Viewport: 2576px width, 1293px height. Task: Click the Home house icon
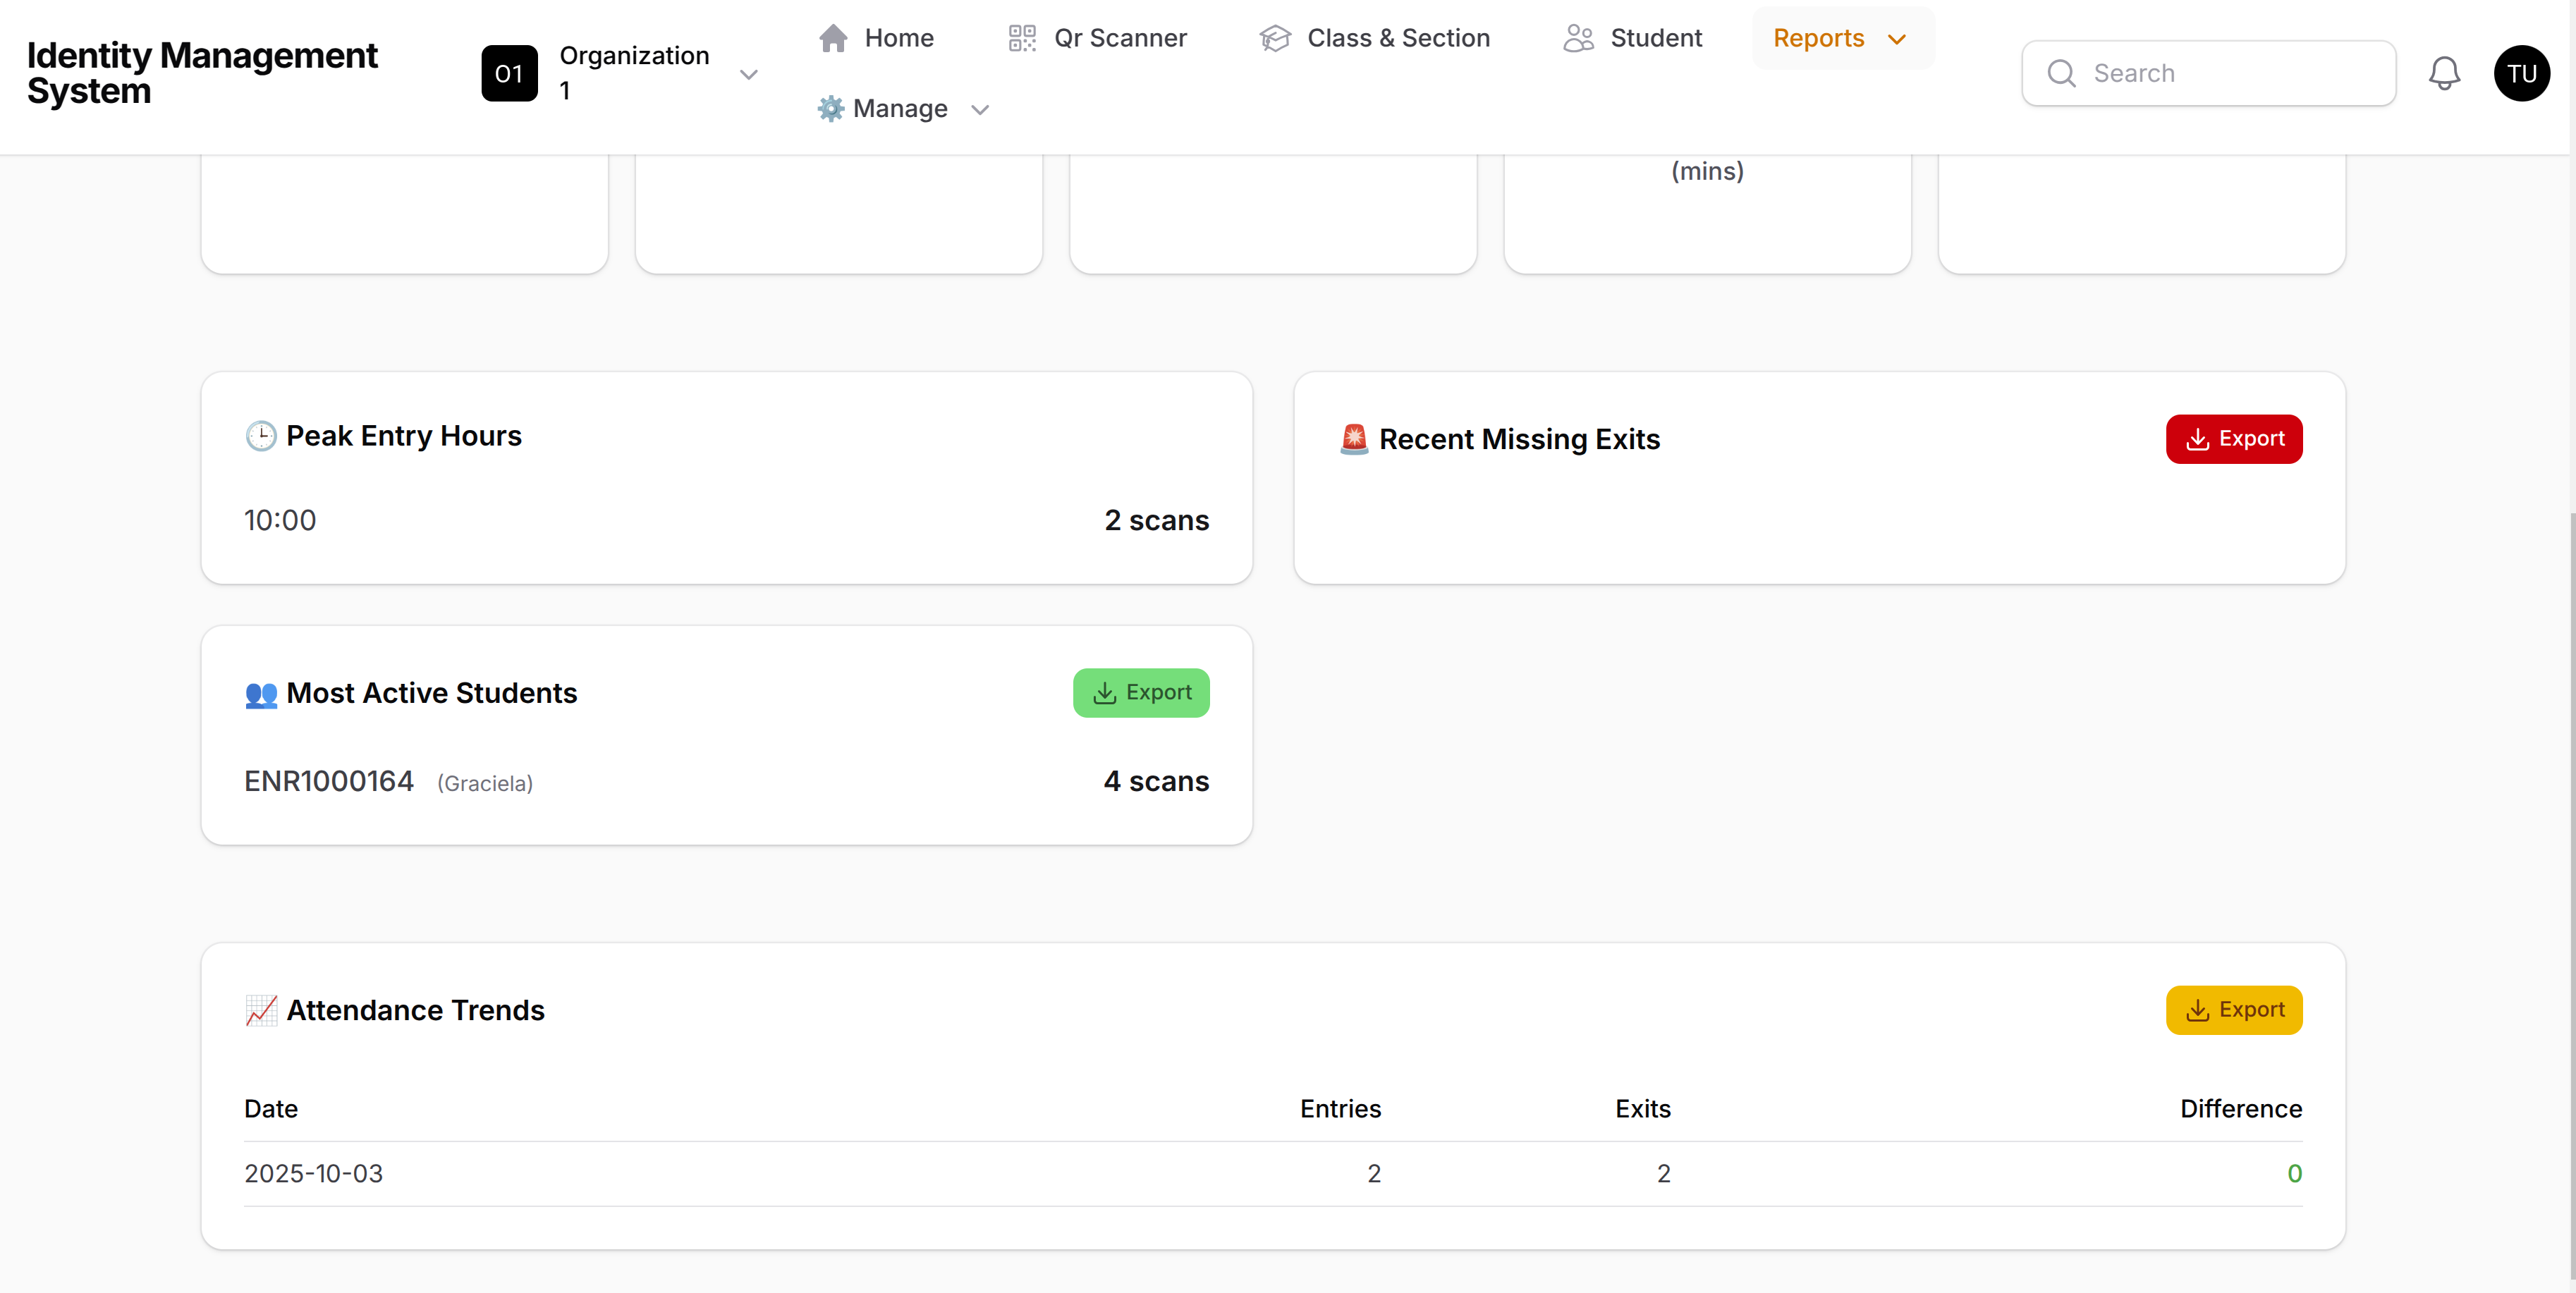click(833, 38)
